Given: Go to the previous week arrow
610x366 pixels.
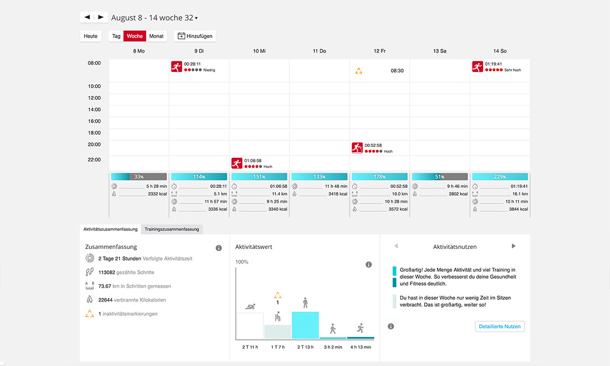Looking at the screenshot, I should [x=87, y=17].
